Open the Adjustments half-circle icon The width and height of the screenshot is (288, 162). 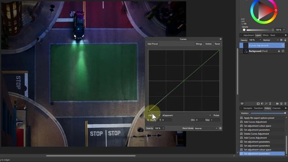[x=262, y=103]
